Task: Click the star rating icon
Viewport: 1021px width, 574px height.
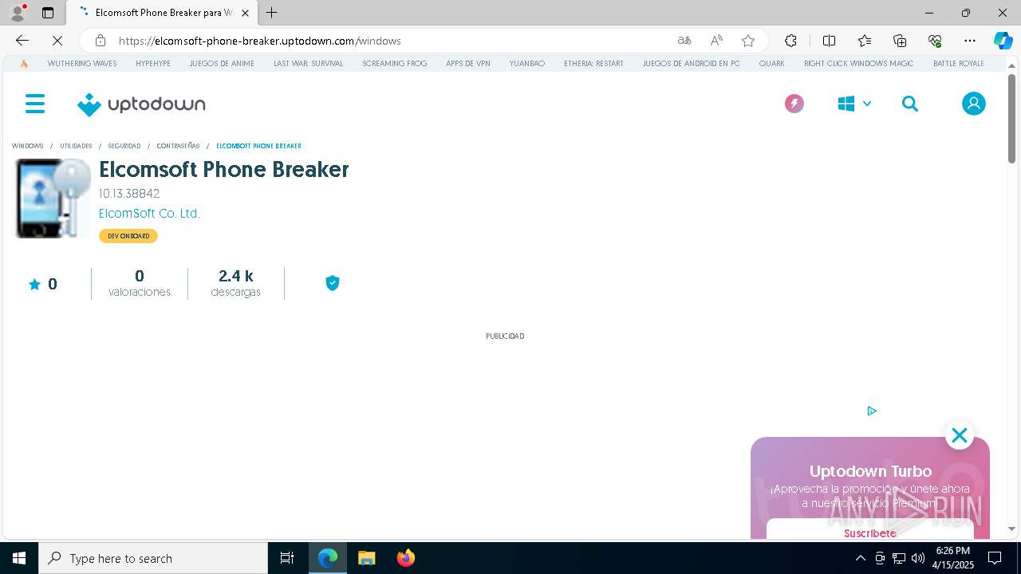Action: click(x=34, y=285)
